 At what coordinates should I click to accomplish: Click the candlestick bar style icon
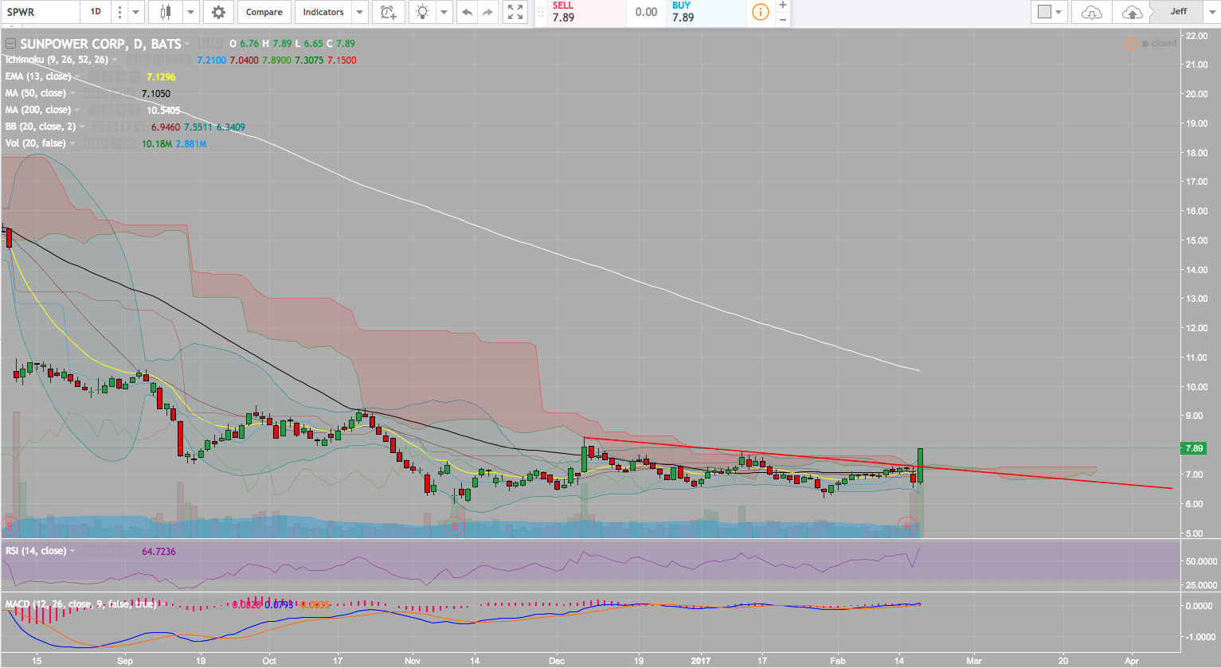click(x=166, y=12)
